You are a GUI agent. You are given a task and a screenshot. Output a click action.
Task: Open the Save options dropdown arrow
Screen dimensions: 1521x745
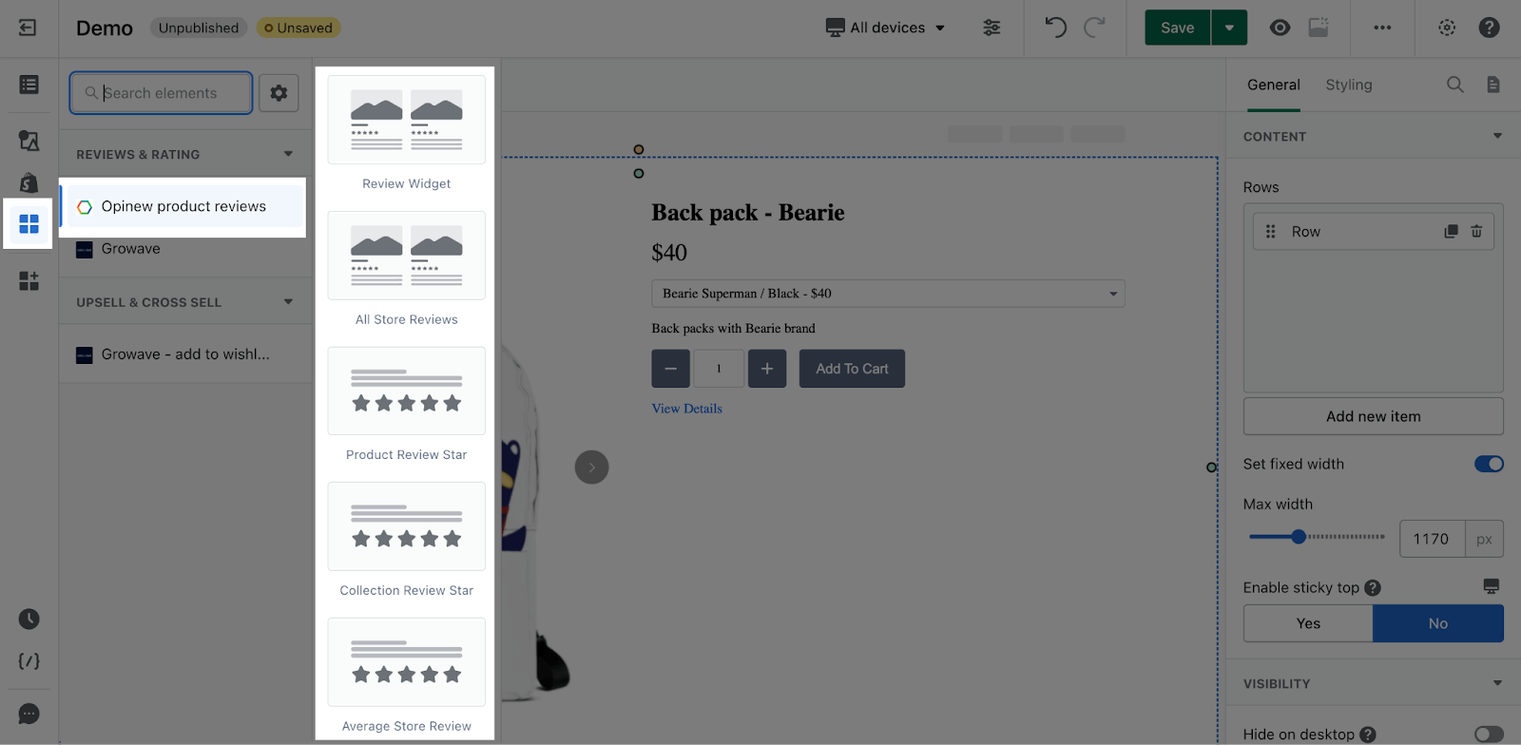[x=1229, y=28]
